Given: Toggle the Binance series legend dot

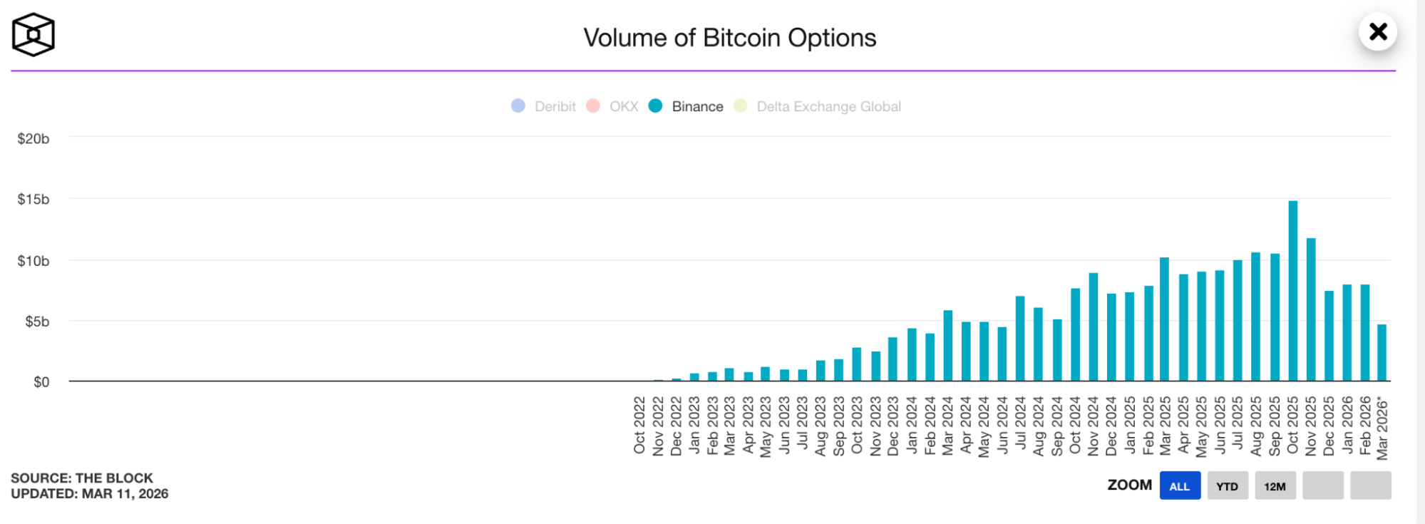Looking at the screenshot, I should (656, 106).
